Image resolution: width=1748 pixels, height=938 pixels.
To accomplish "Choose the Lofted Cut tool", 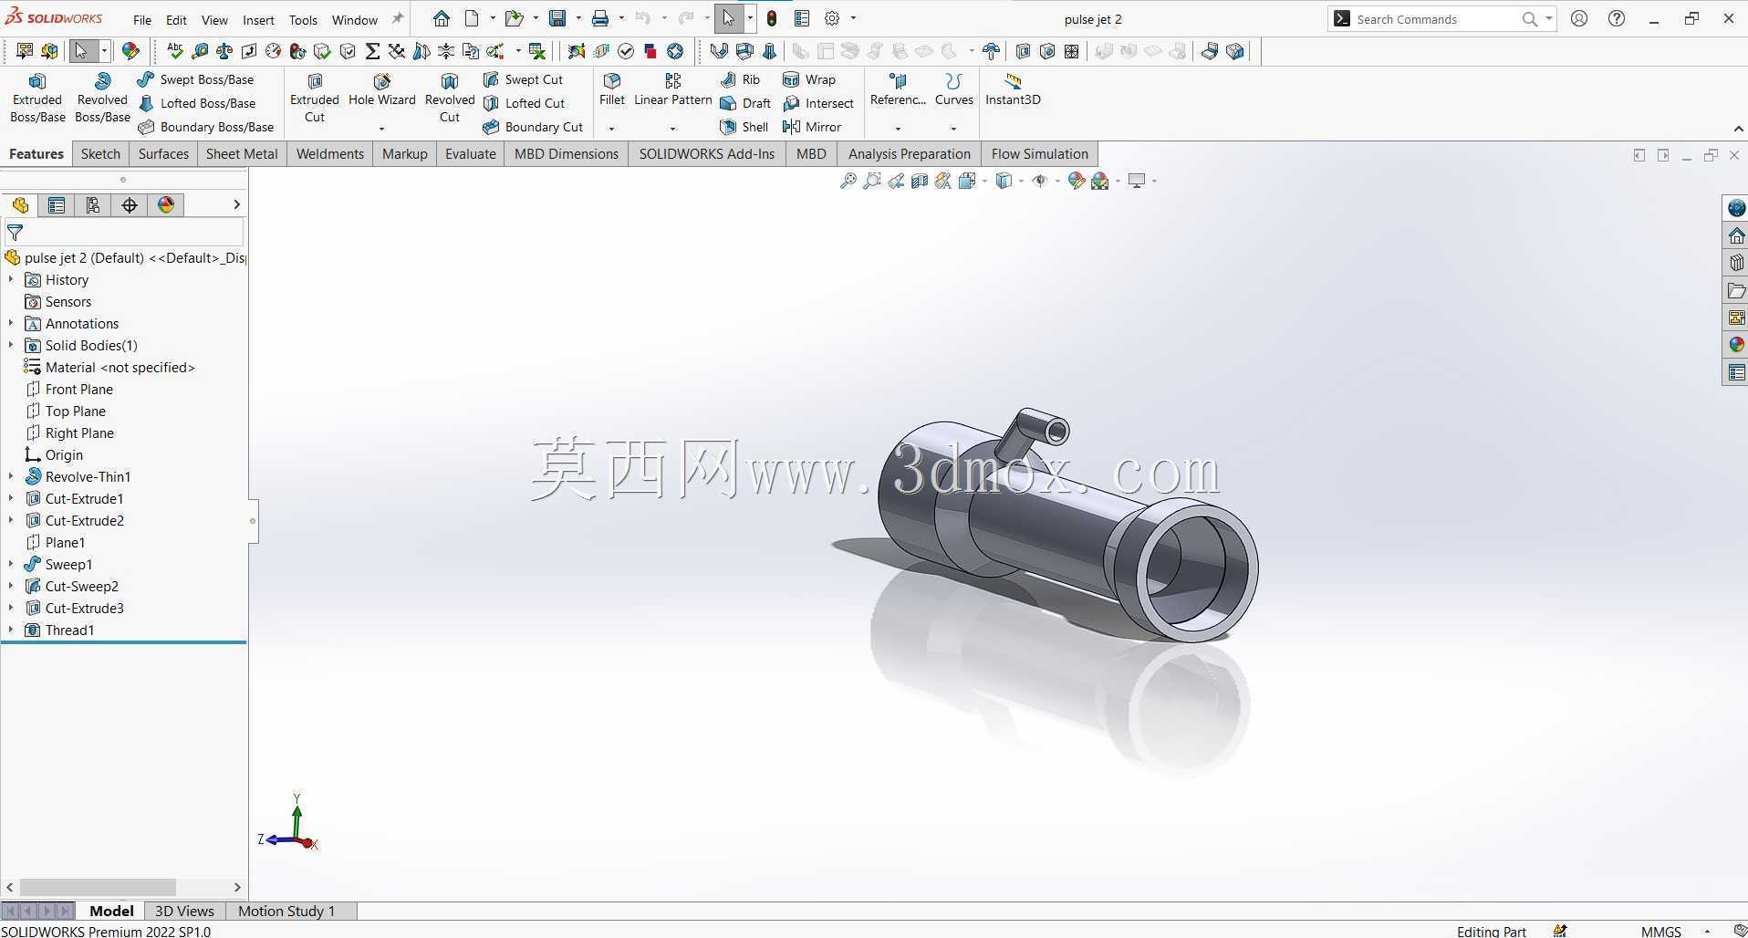I will point(525,103).
